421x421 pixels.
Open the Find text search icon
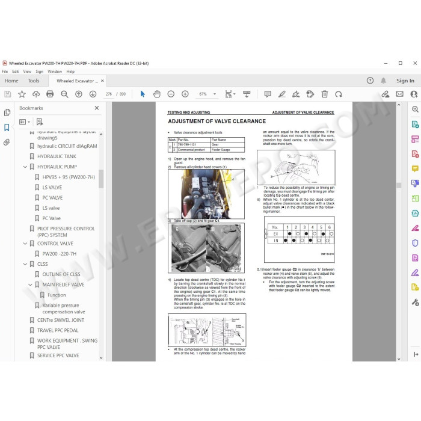point(64,94)
